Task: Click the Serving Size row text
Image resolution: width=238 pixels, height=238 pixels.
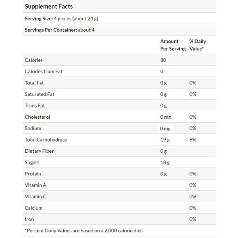Action: 62,18
